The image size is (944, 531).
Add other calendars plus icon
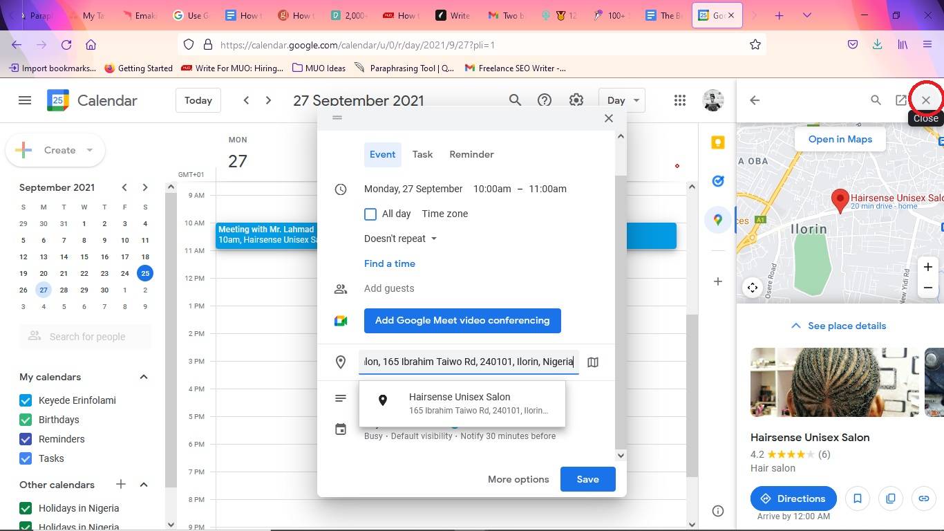121,484
